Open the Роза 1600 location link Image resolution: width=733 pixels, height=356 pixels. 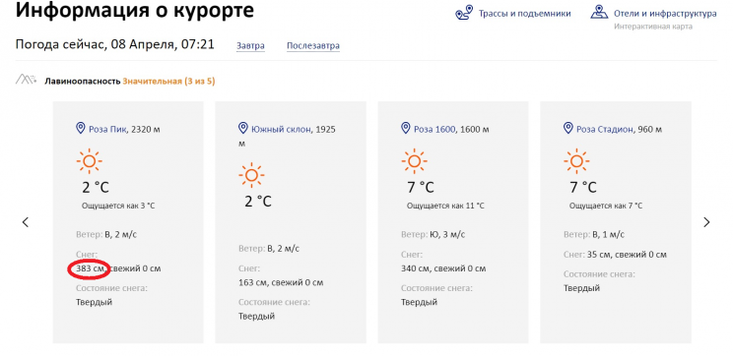434,129
